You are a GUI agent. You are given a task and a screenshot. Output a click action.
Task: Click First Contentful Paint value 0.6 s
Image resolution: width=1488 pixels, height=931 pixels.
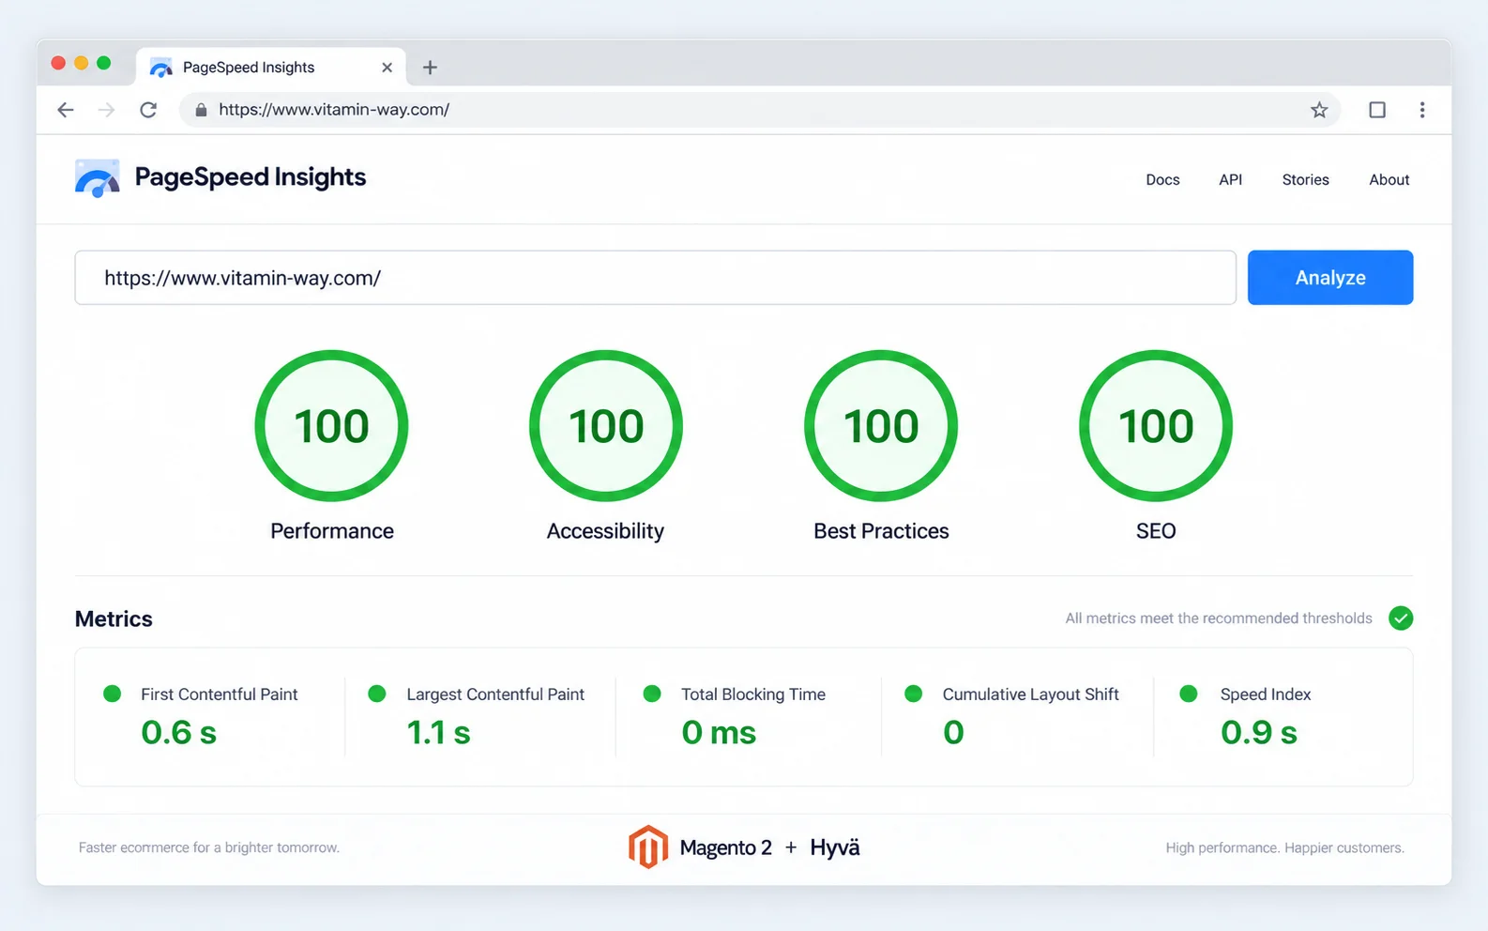pyautogui.click(x=179, y=733)
